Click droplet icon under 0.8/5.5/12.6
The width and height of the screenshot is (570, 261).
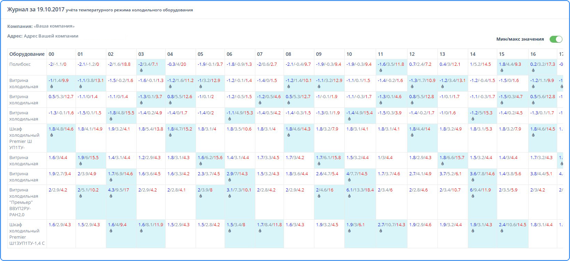(170, 103)
